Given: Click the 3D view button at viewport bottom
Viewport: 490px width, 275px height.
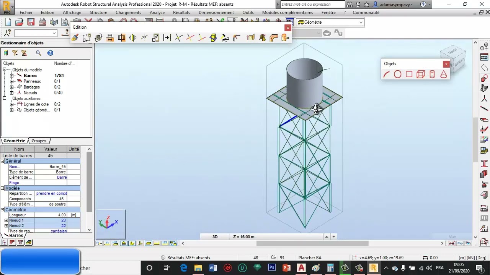Looking at the screenshot, I should 215,237.
